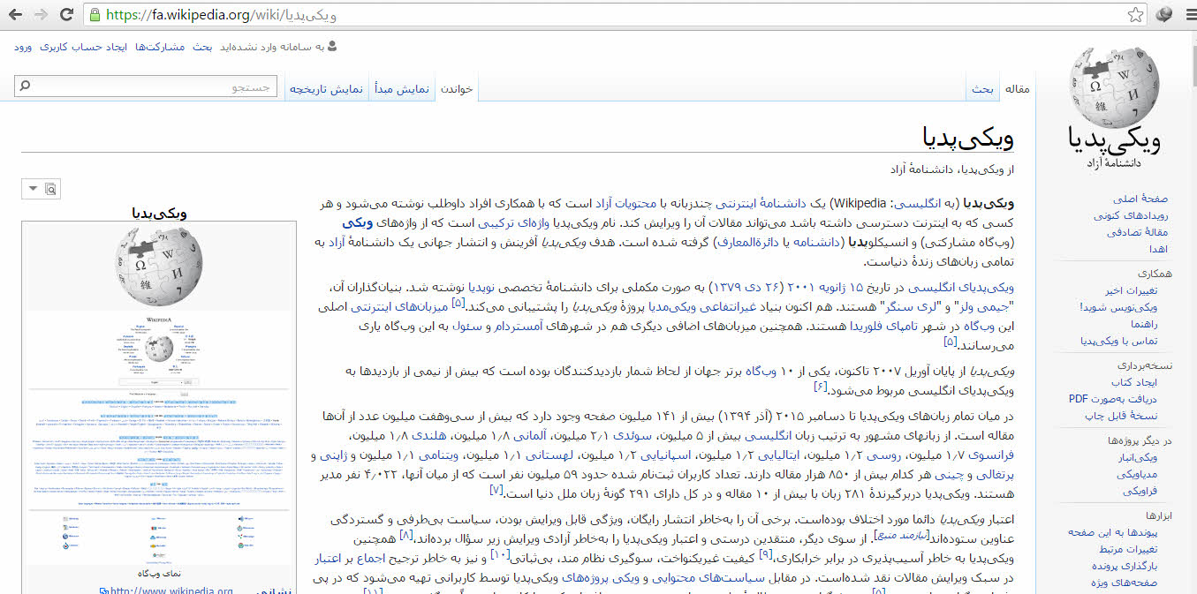Image resolution: width=1197 pixels, height=594 pixels.
Task: Click the magnifying glass search icon
Action: [23, 85]
